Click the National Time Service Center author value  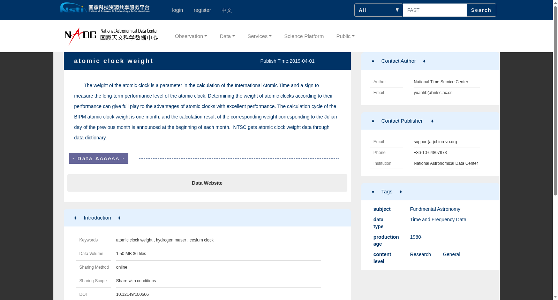(x=441, y=82)
